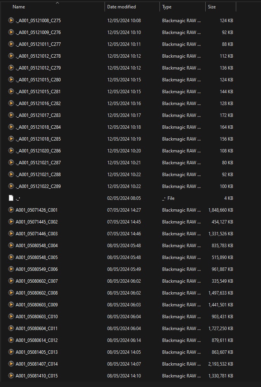Click size value 1,848,660 KB
The height and width of the screenshot is (387, 261).
[x=221, y=210]
